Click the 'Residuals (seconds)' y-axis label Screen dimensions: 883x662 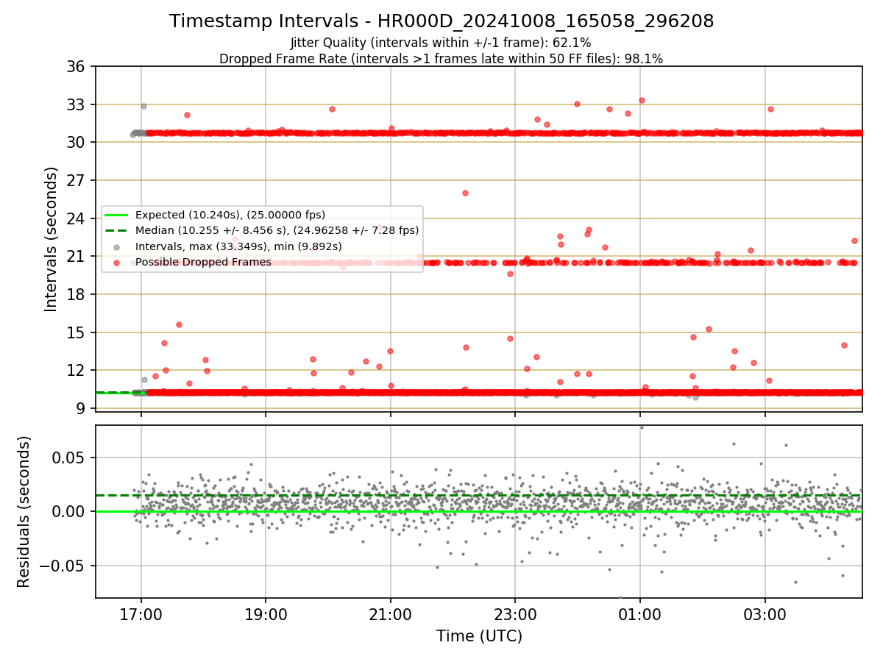point(24,511)
